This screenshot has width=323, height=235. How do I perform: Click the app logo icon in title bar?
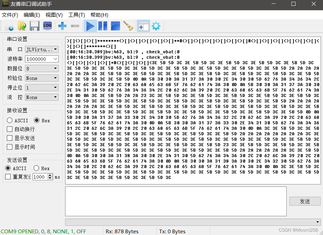coord(5,4)
